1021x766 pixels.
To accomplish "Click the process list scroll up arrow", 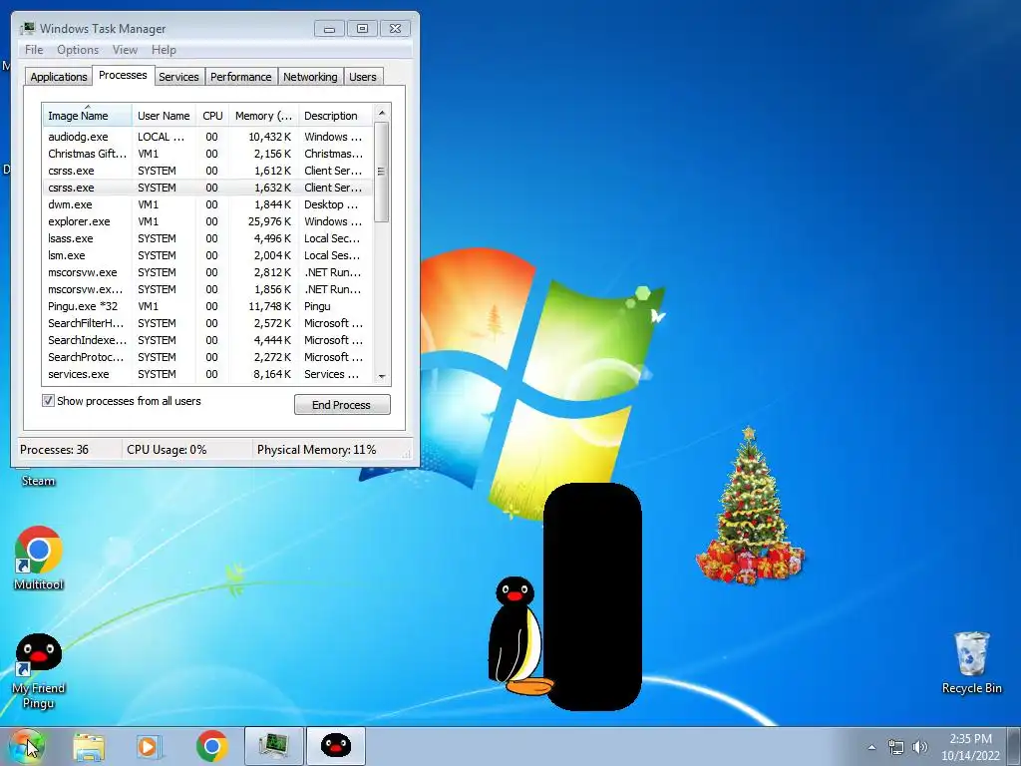I will 382,113.
